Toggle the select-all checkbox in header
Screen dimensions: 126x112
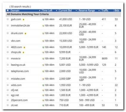[x=8, y=10]
